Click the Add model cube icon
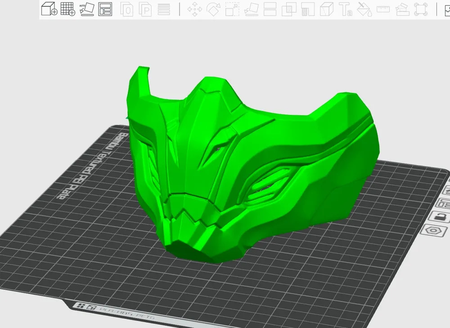This screenshot has height=328, width=450. (x=49, y=9)
